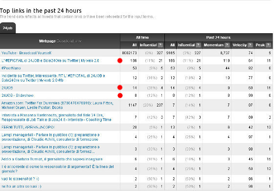Open Incidente su Twitter, Interessante link
Viewport: 274px width, 191px height.
[x=53, y=78]
